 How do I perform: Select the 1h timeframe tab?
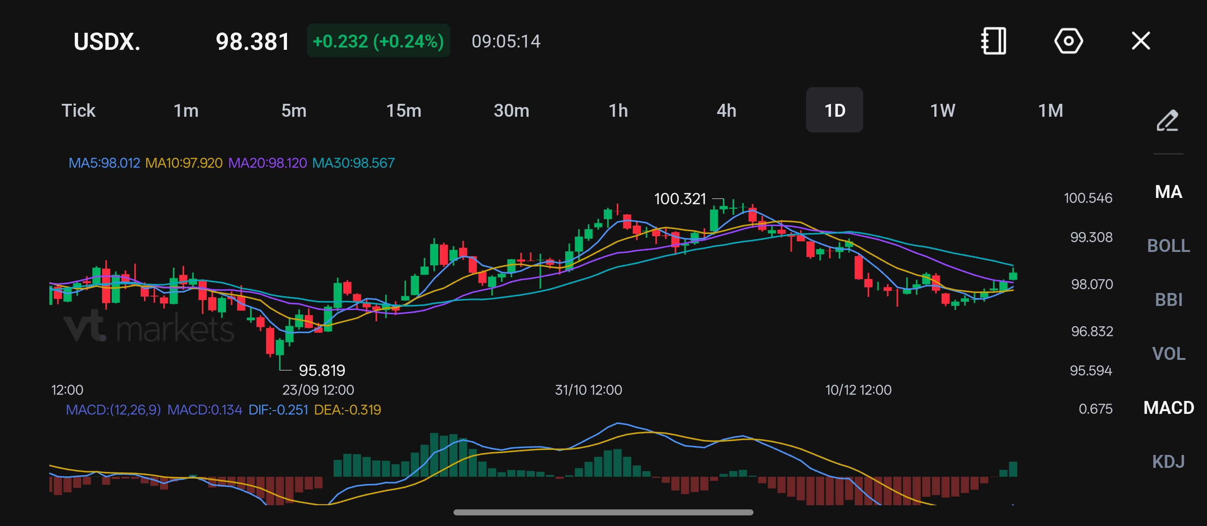[618, 111]
